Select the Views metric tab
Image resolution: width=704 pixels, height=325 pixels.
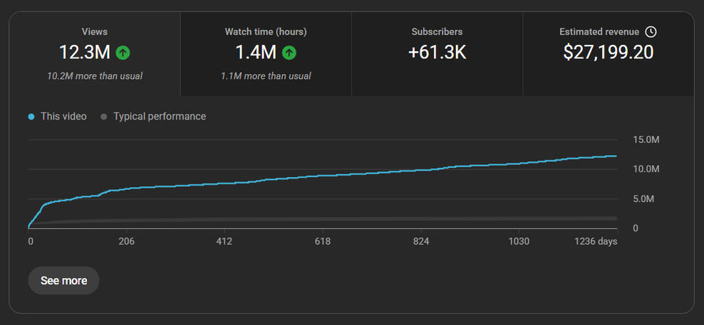(94, 32)
